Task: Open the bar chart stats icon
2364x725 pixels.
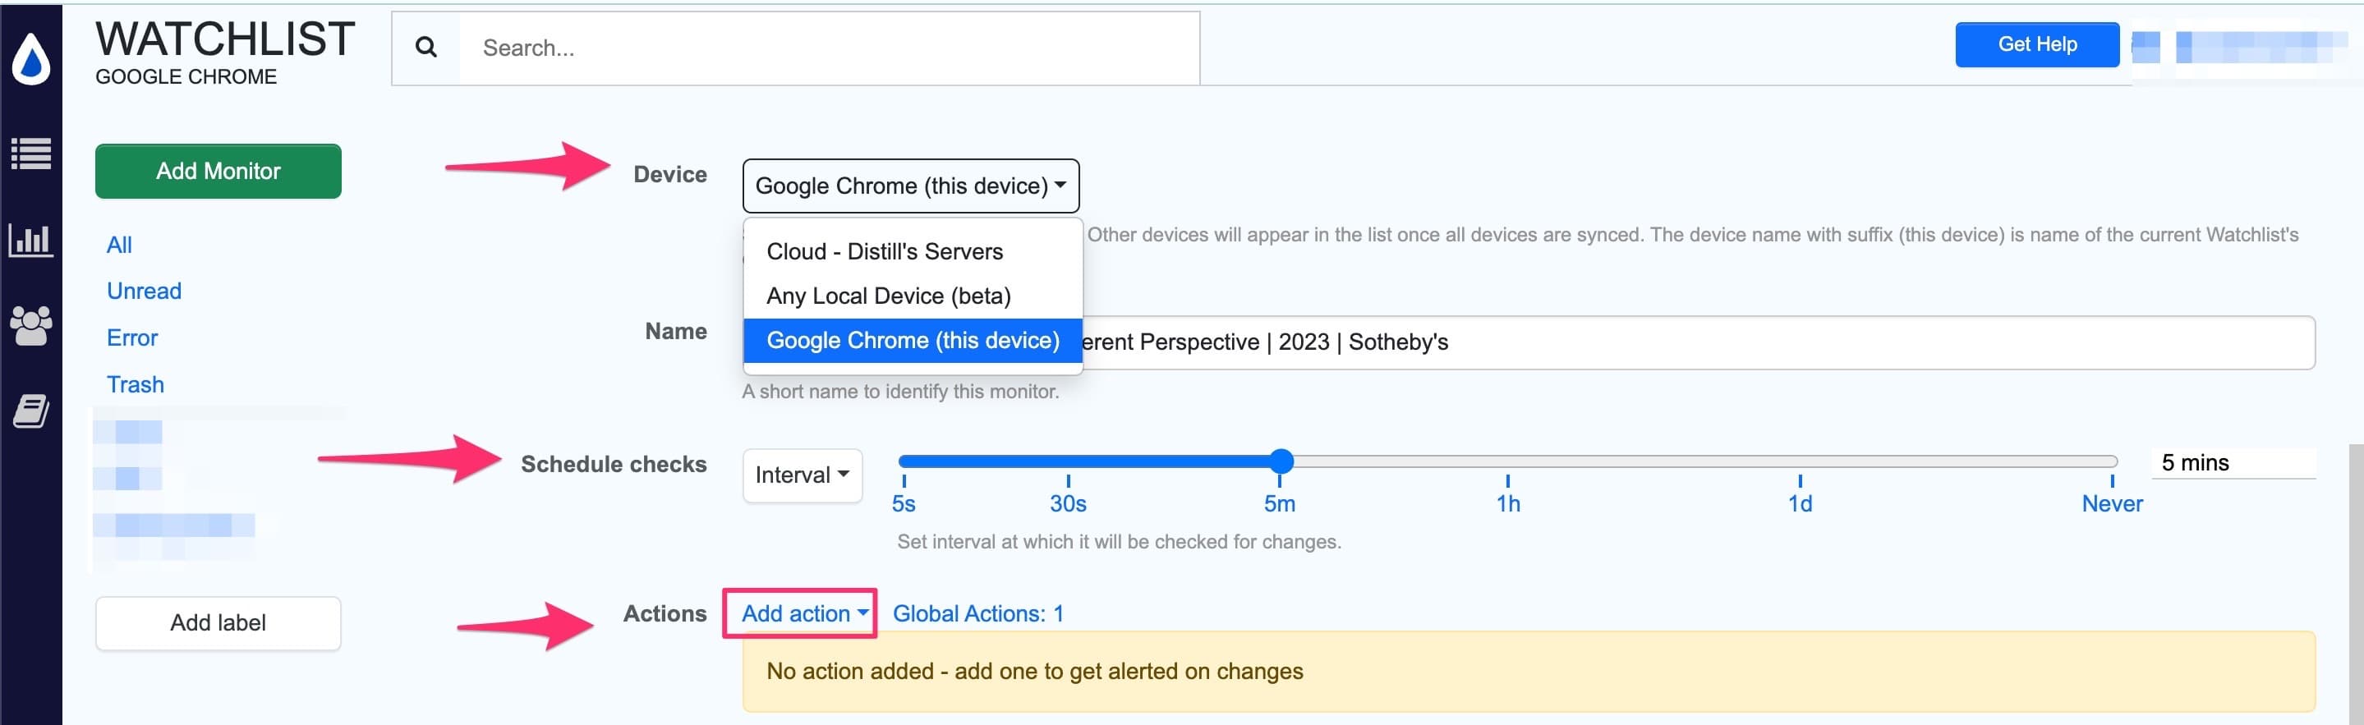Action: coord(31,241)
